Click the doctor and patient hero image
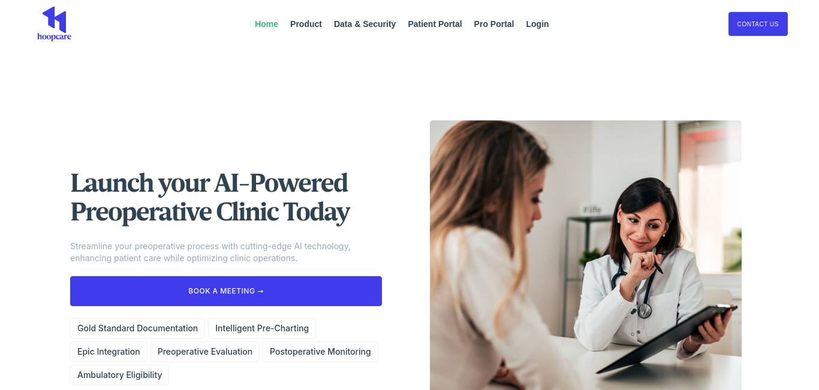This screenshot has height=390, width=819. tap(586, 255)
